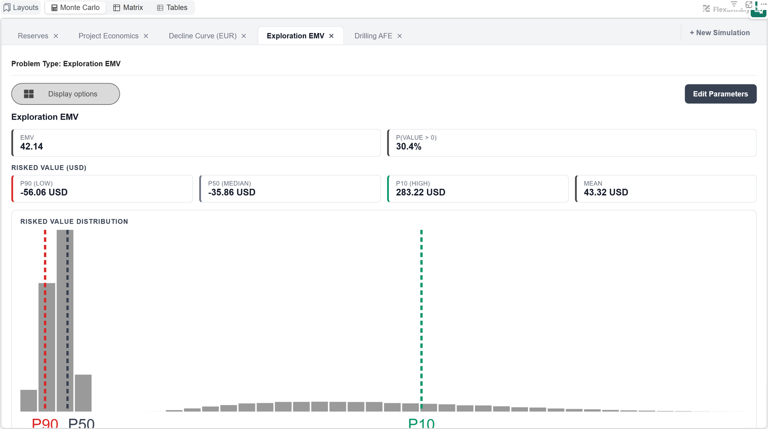Click the green P10 dashed marker line

coord(421,319)
